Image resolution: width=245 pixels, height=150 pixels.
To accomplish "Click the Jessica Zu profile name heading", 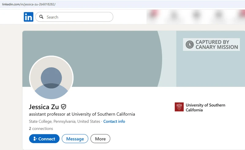I will pos(44,107).
